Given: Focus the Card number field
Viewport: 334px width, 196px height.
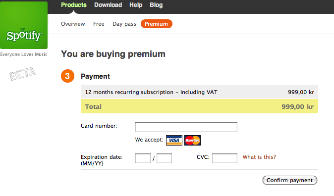Looking at the screenshot, I should pyautogui.click(x=186, y=127).
